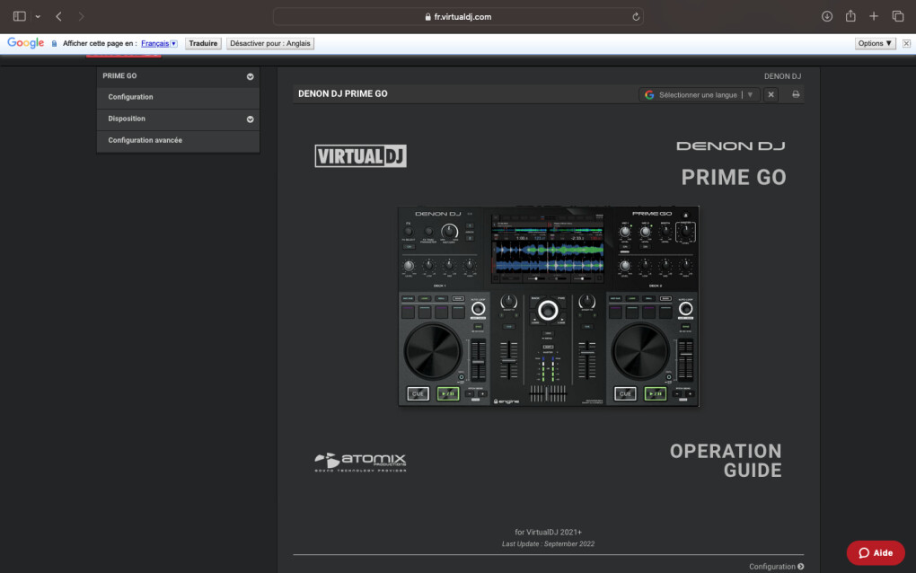The height and width of the screenshot is (573, 916).
Task: Show the tab overview
Action: [898, 16]
